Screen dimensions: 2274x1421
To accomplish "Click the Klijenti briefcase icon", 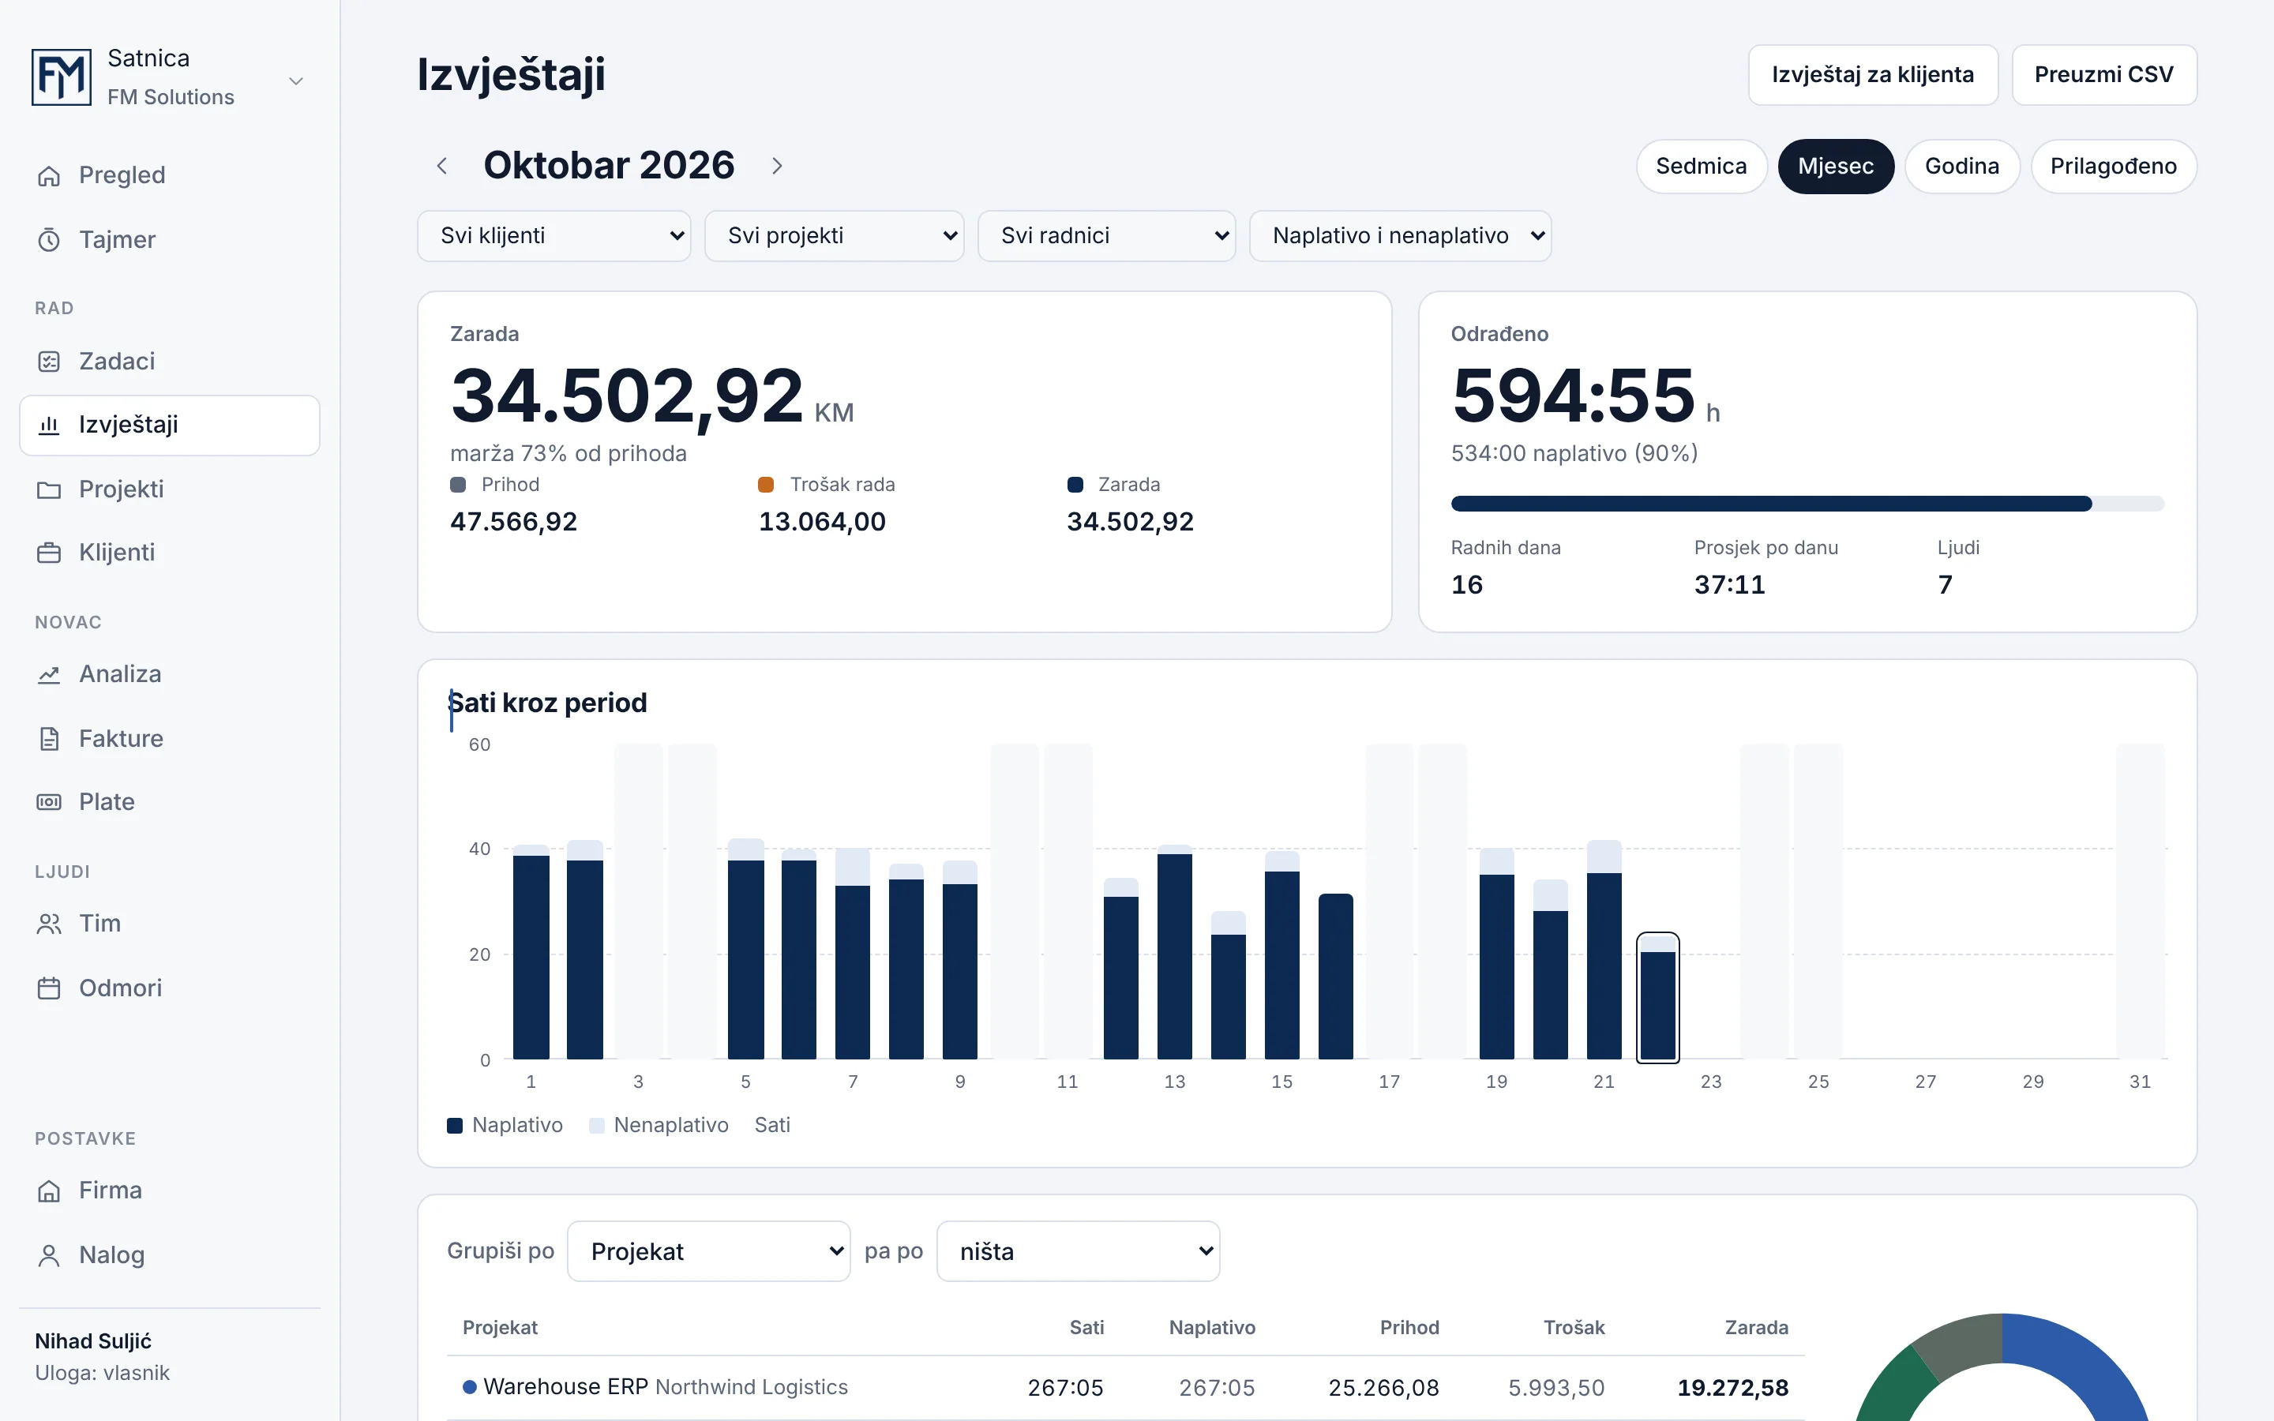I will [49, 553].
